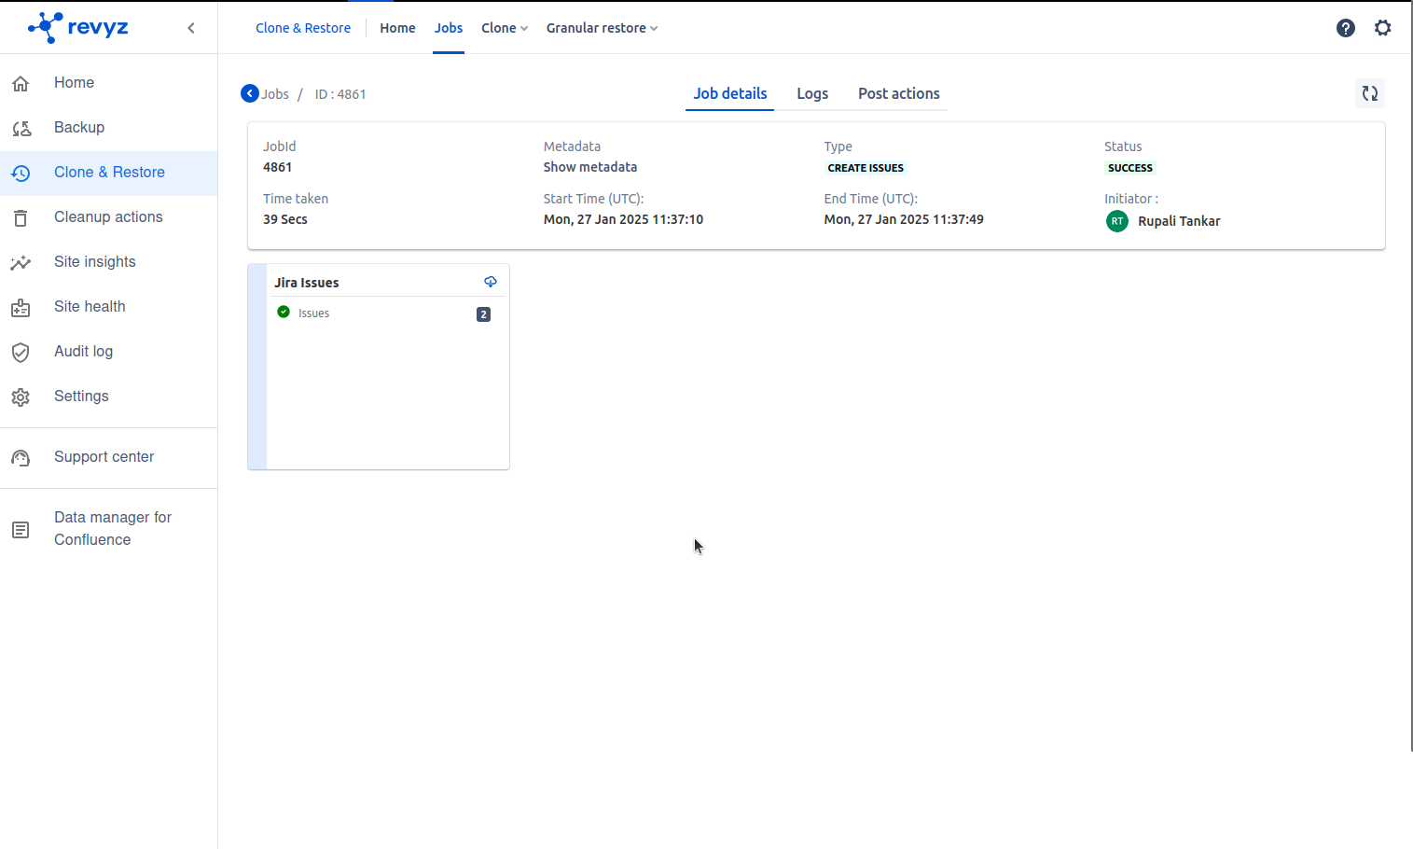Viewport: 1413px width, 849px height.
Task: Click the green success check beside Issues
Action: coord(284,313)
